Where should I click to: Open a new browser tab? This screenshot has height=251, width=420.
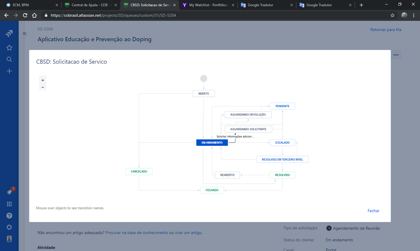click(361, 5)
